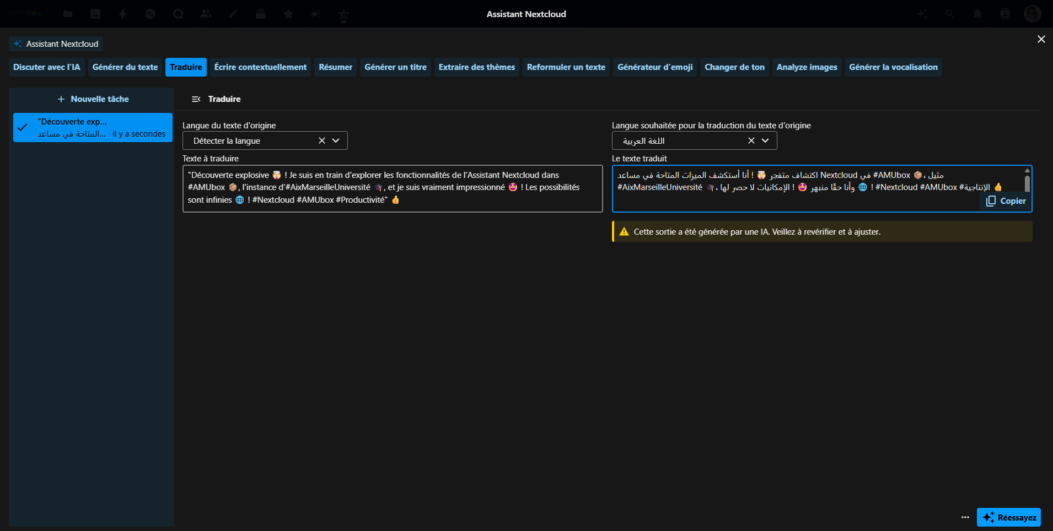Switch to 'Générer la vocalisation' tab
Screen dimensions: 1053x531
click(893, 67)
